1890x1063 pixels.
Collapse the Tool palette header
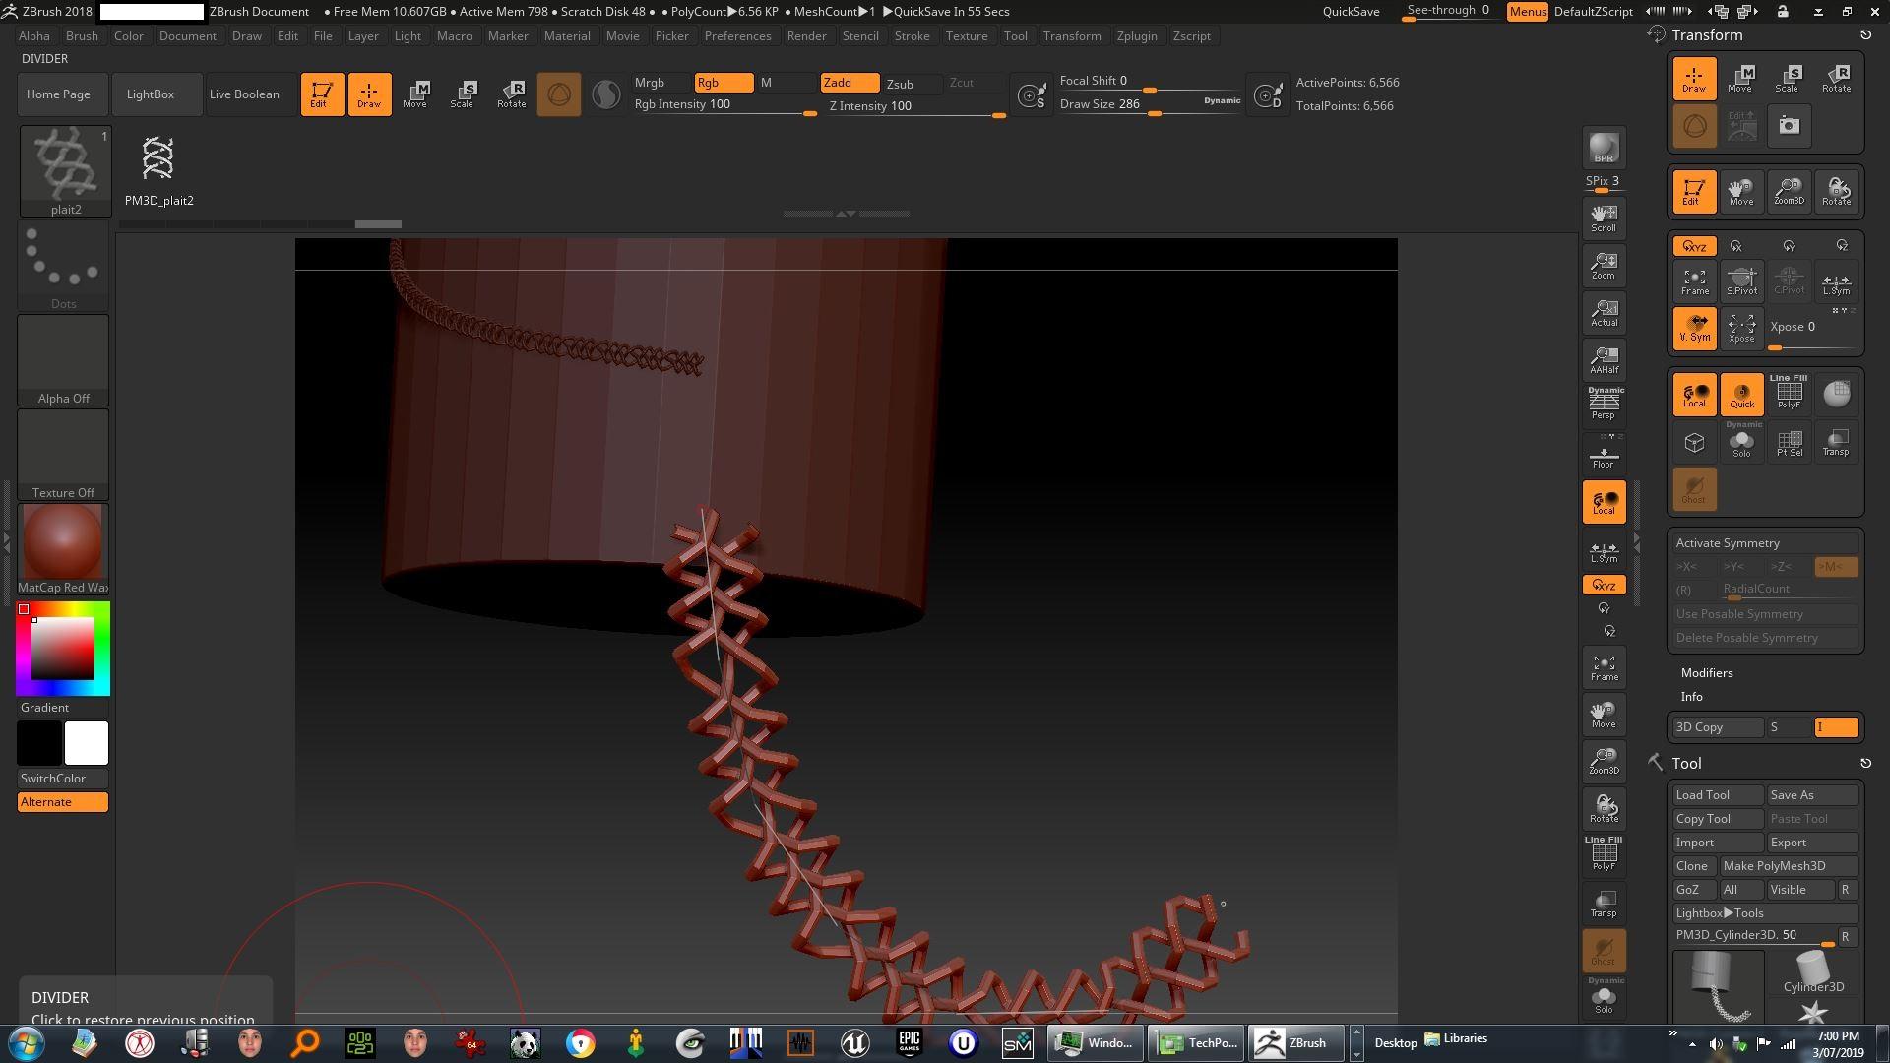tap(1686, 764)
